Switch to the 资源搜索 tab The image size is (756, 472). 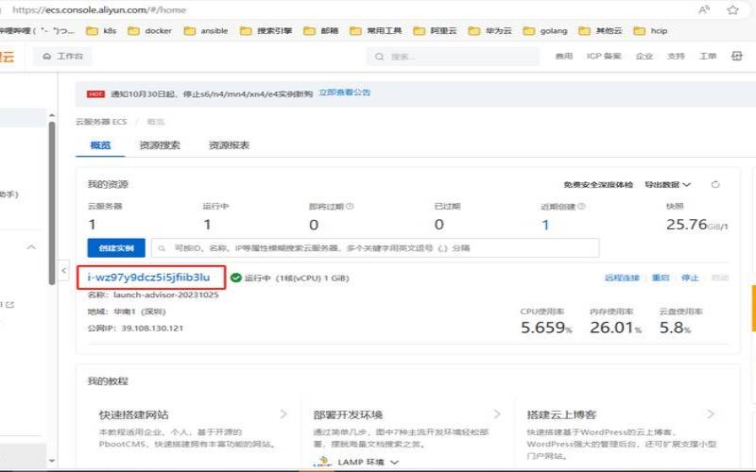160,145
